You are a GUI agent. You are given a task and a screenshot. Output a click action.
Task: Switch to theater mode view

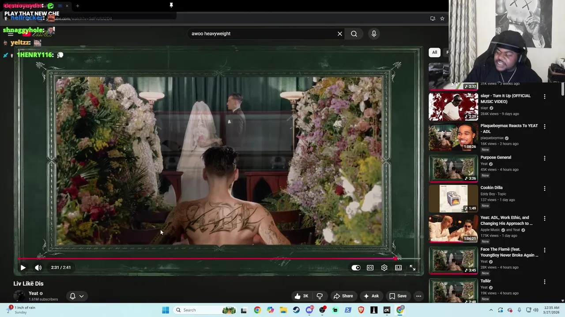coord(398,267)
